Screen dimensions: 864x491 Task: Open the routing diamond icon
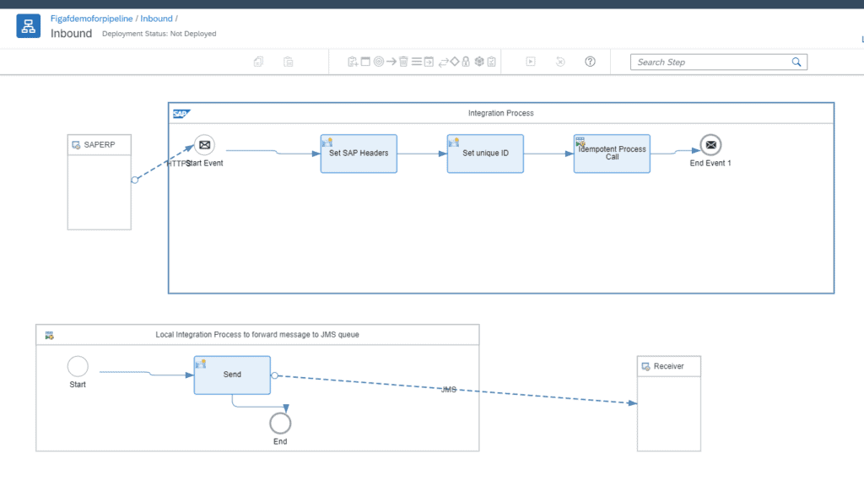(455, 62)
